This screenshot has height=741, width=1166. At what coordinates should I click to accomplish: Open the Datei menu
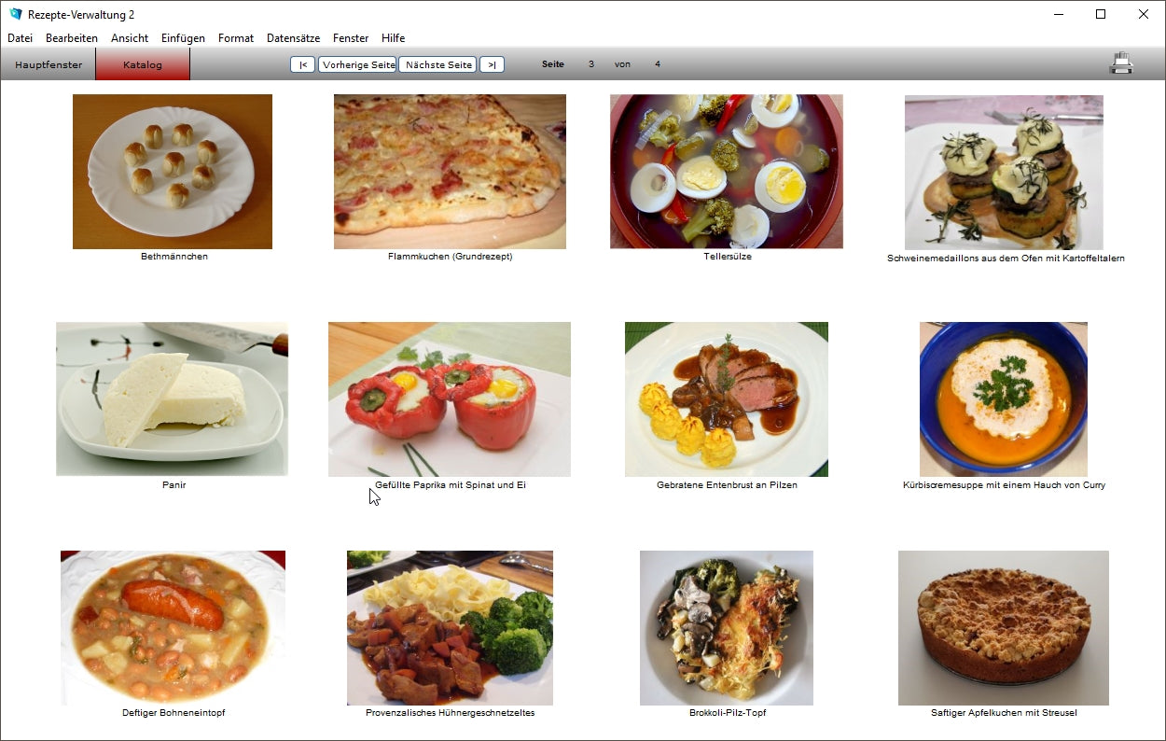[20, 38]
